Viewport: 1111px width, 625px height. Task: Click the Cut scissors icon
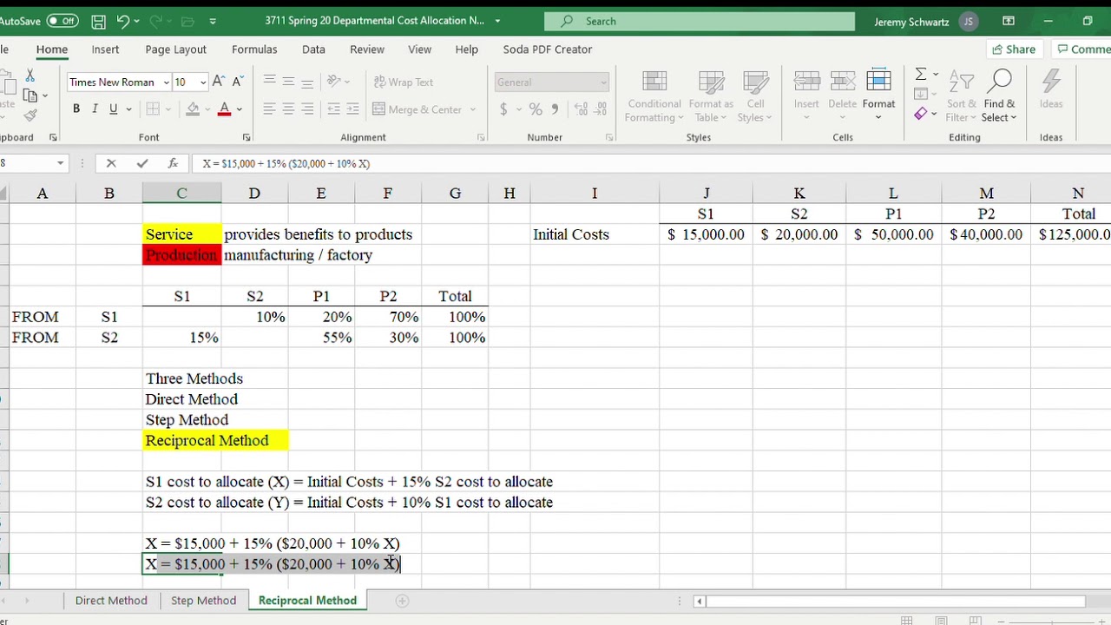tap(30, 76)
